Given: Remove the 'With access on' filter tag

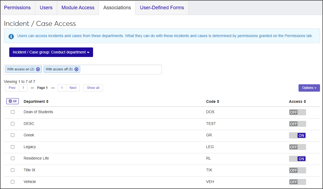Looking at the screenshot, I should (38, 69).
